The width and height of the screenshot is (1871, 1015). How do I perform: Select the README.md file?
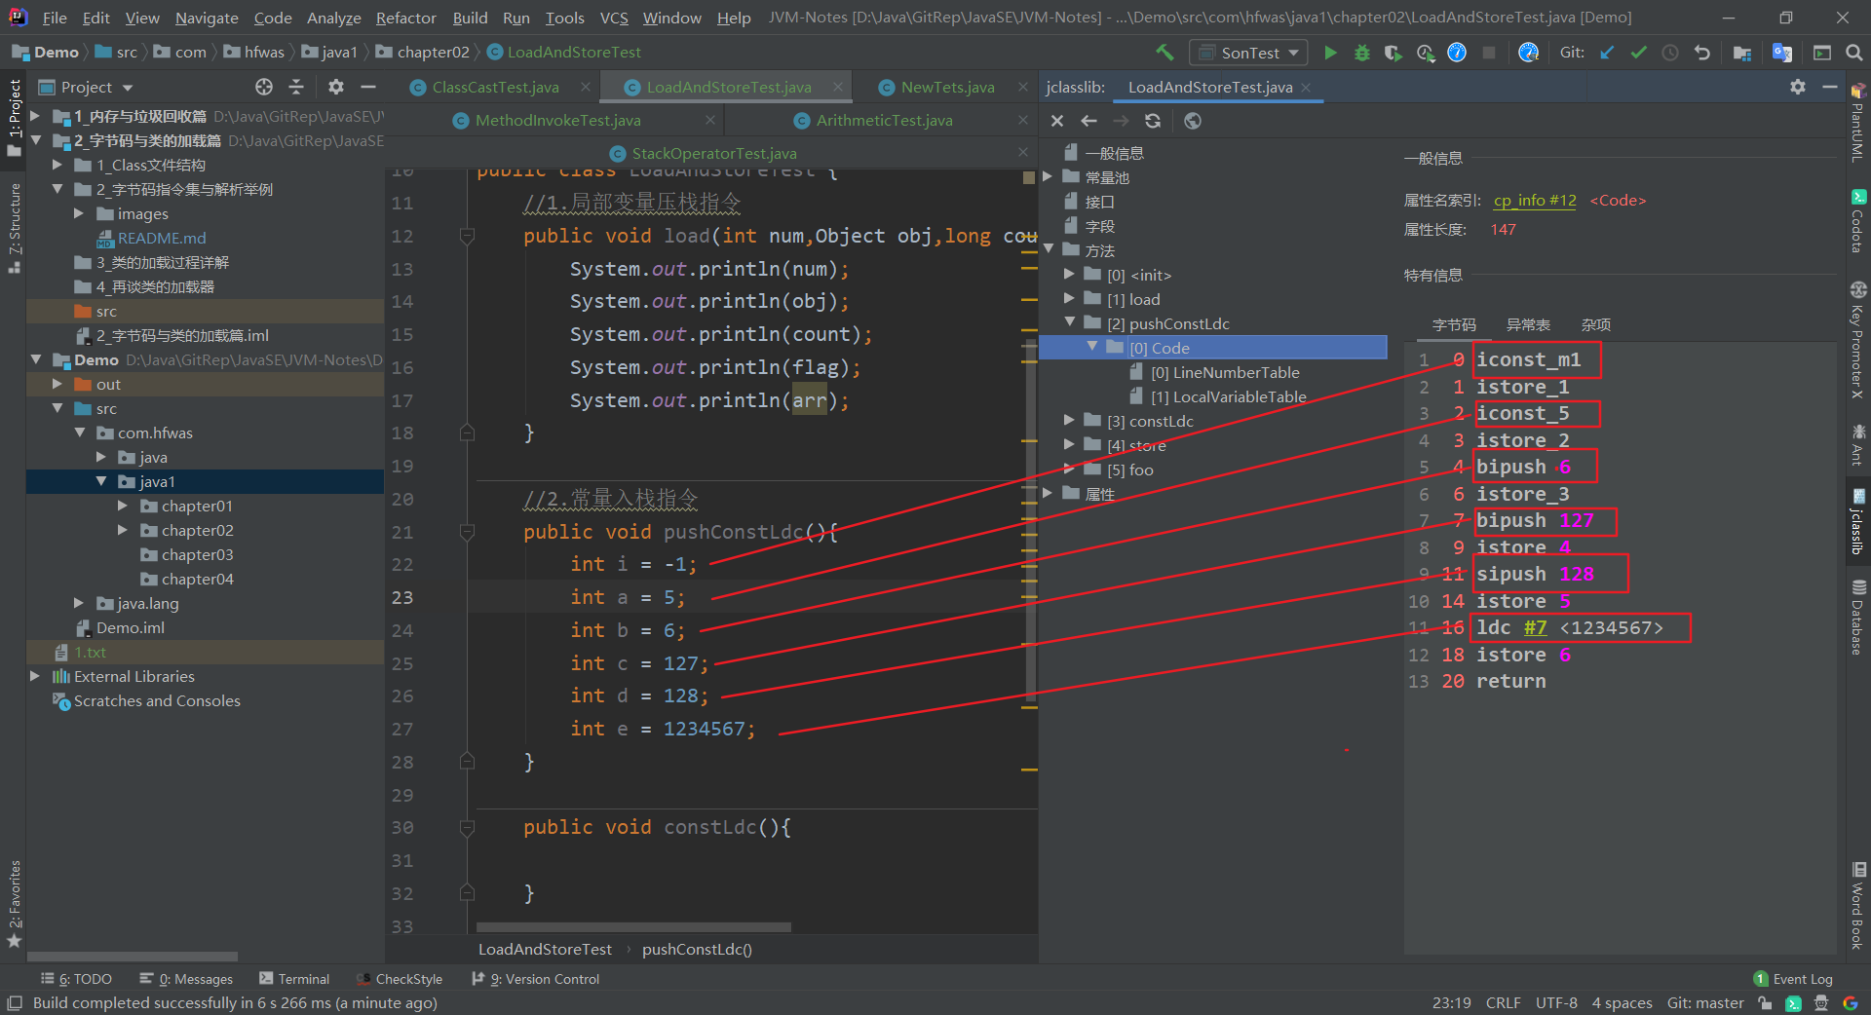point(161,238)
